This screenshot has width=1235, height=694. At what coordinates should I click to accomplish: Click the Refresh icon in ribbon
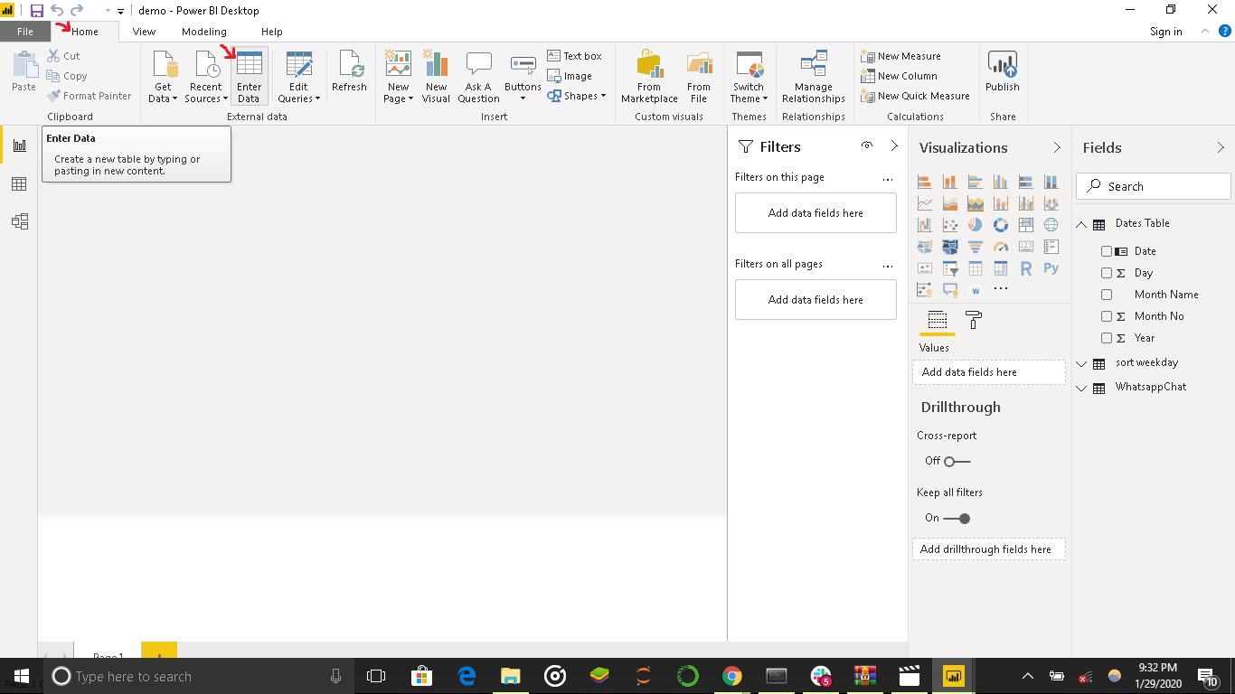coord(349,72)
